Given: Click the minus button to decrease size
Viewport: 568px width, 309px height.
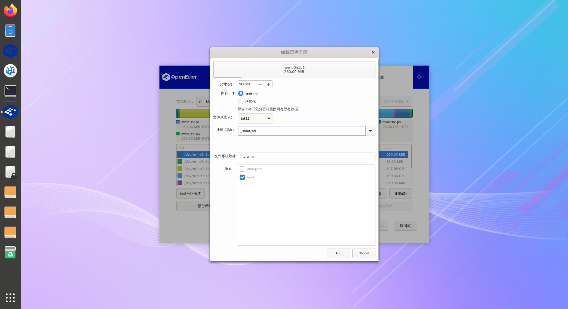Looking at the screenshot, I should (260, 84).
